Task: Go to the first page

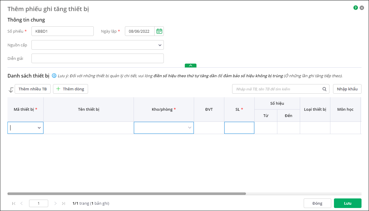Action: tap(14, 204)
